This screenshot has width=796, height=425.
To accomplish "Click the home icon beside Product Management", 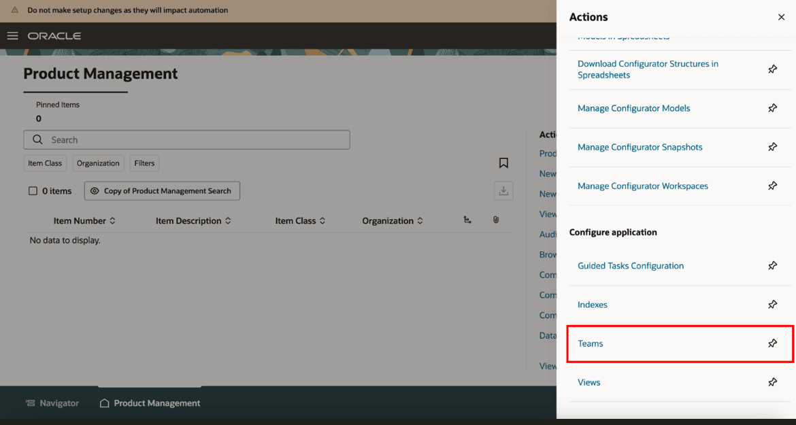I will click(105, 403).
